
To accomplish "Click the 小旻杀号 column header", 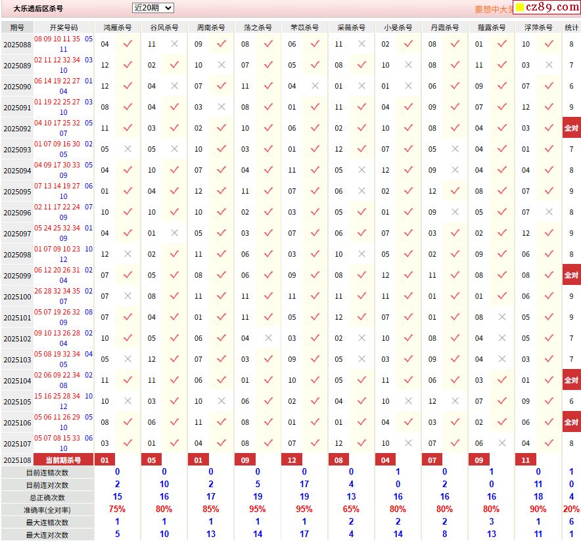I will click(x=398, y=28).
